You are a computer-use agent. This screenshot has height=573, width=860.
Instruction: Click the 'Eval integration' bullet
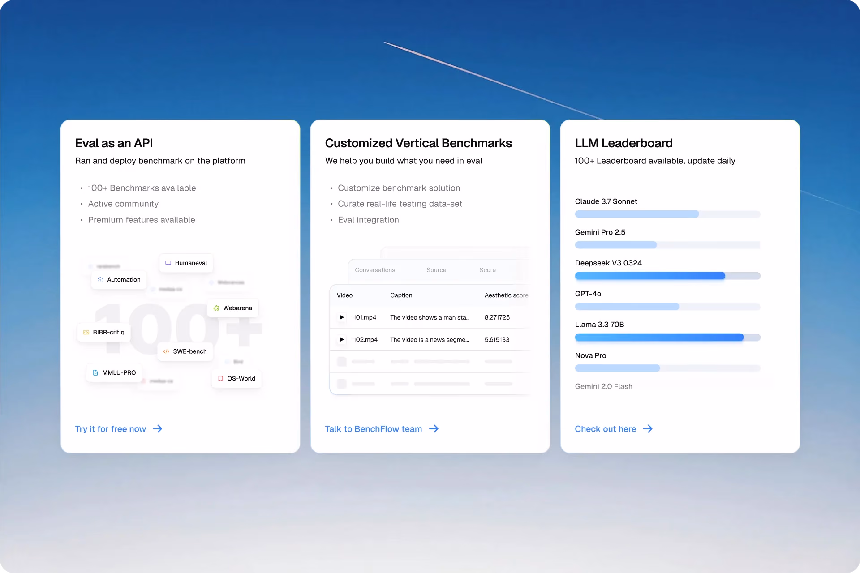point(368,220)
